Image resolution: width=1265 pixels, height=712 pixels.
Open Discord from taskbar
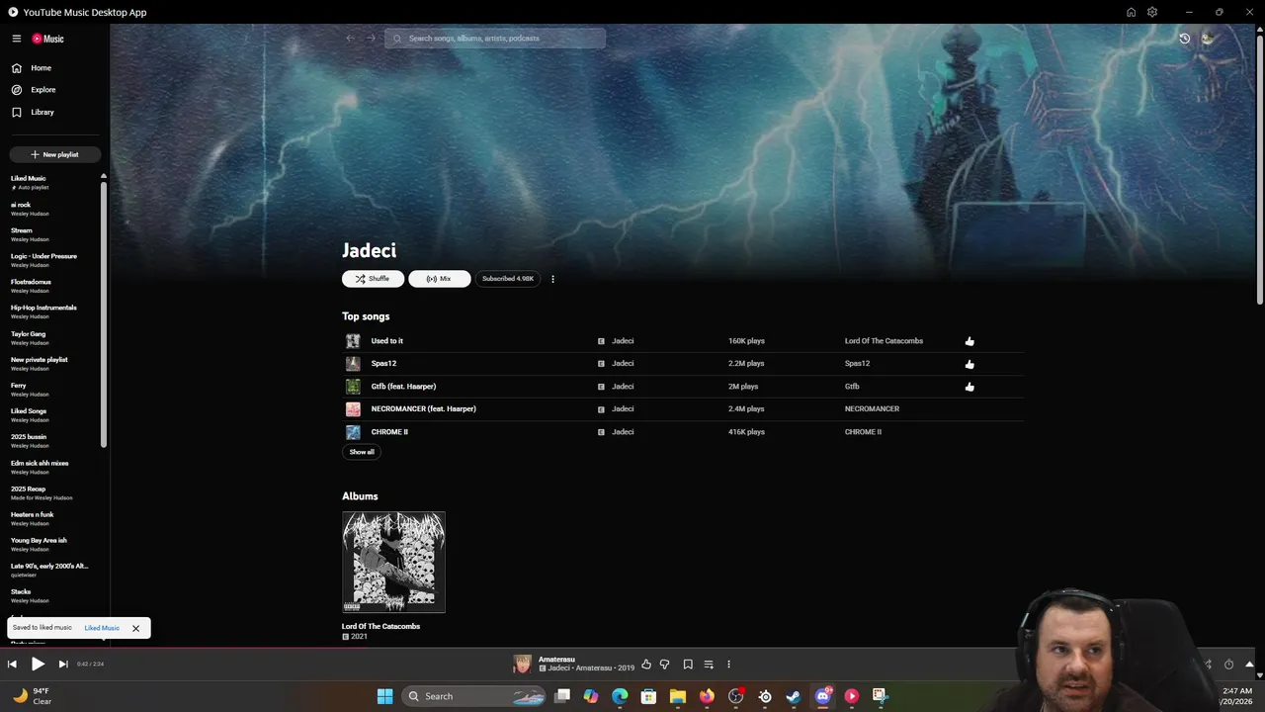click(x=822, y=696)
